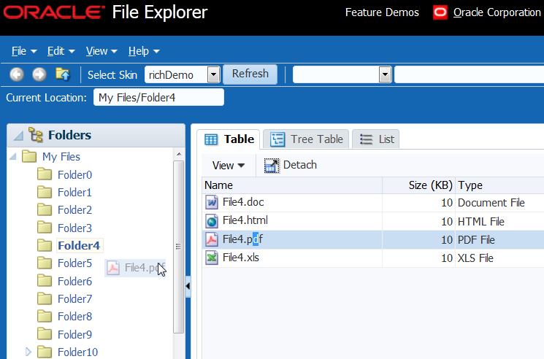The width and height of the screenshot is (544, 359).
Task: Go back with the left arrow button
Action: [17, 74]
